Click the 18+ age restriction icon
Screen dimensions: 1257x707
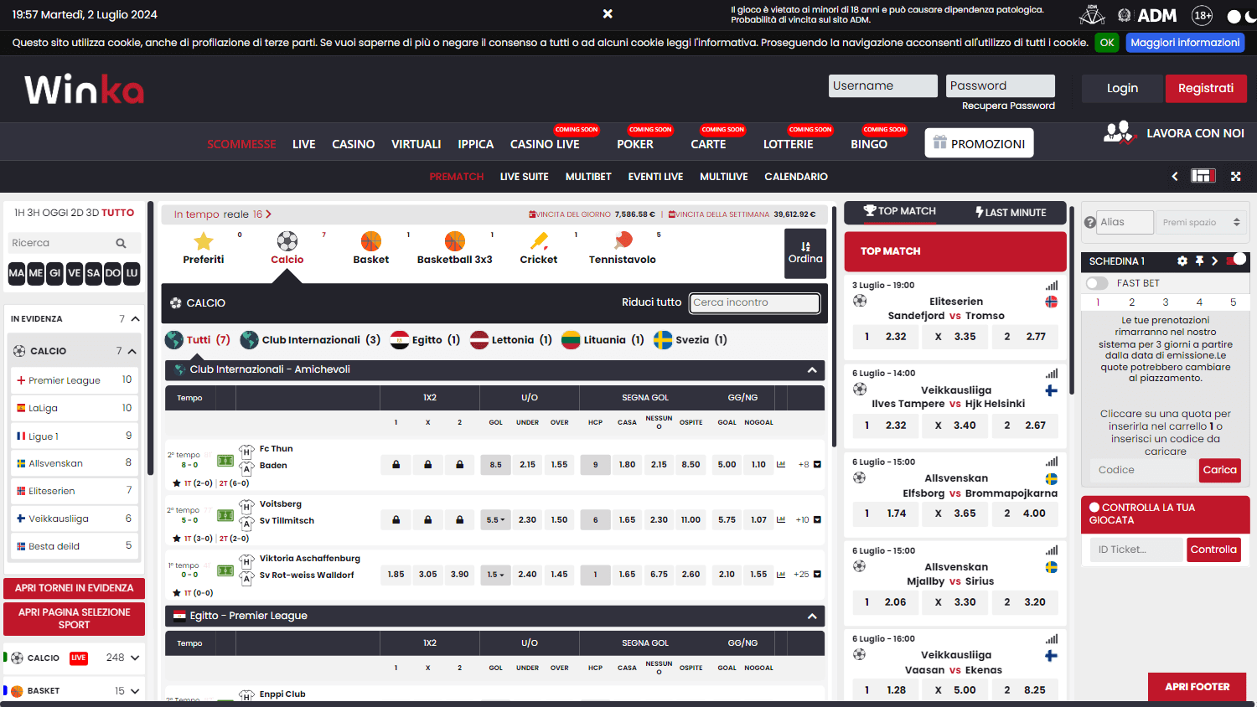pyautogui.click(x=1203, y=15)
